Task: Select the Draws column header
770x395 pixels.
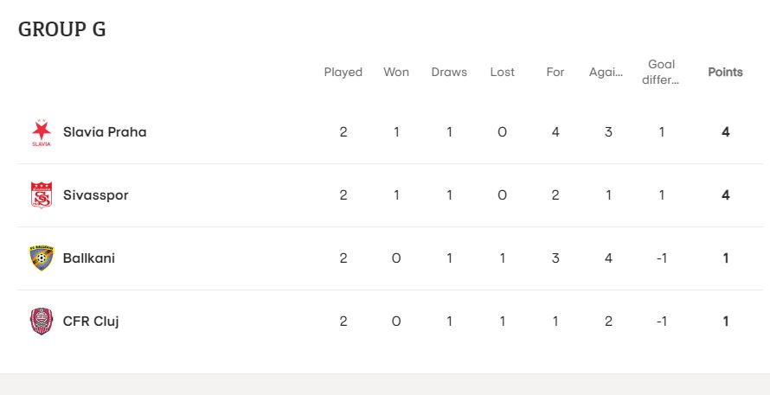Action: (449, 72)
